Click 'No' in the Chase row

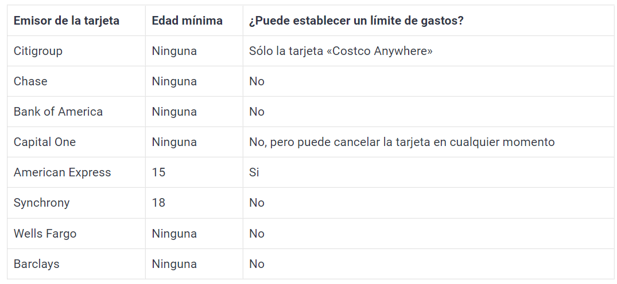(257, 81)
